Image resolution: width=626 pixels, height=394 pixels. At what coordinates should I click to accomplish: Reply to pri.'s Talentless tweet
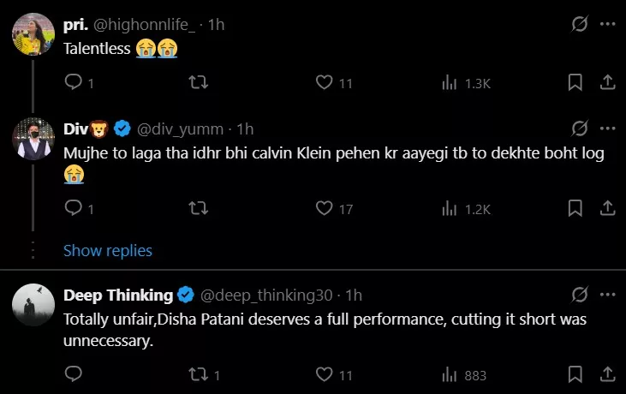pos(74,82)
